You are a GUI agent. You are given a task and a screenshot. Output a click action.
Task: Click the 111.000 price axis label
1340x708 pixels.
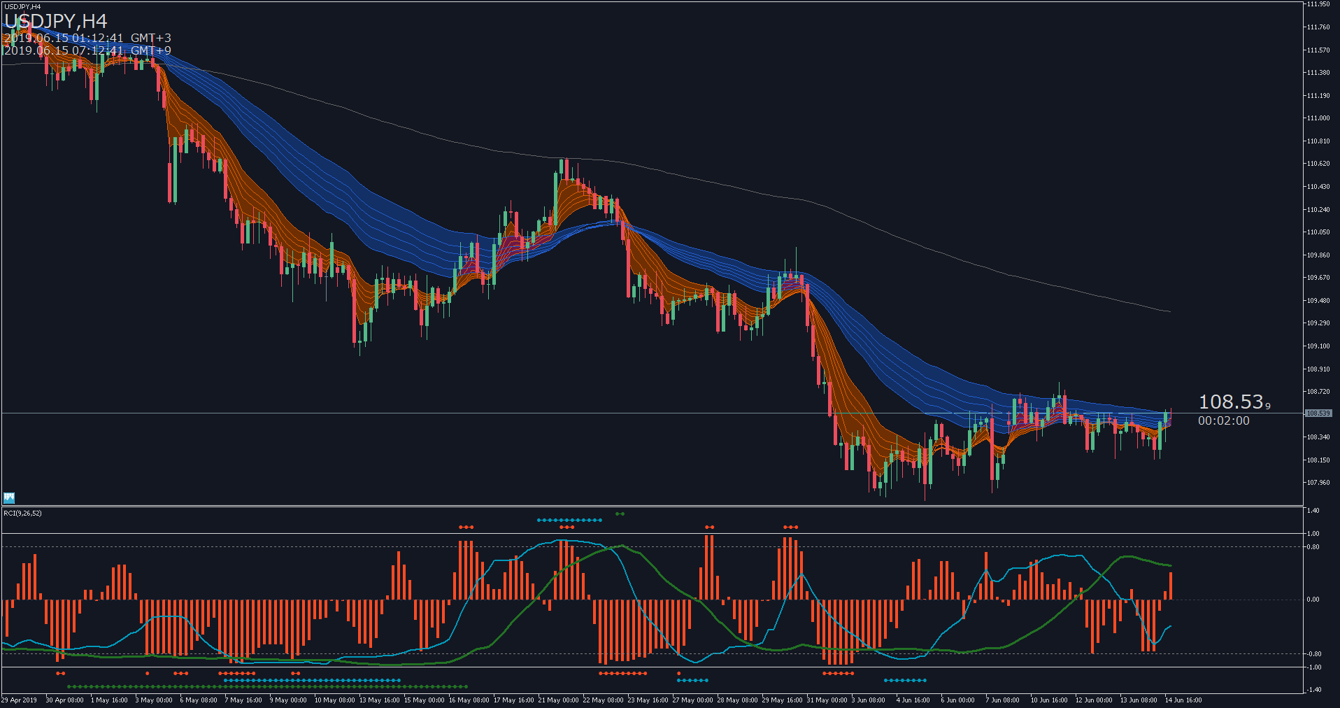point(1318,118)
